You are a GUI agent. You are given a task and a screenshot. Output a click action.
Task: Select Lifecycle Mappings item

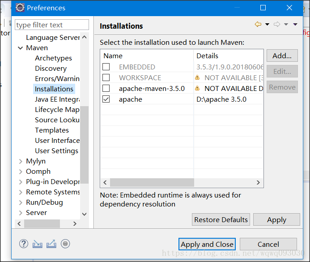pyautogui.click(x=57, y=110)
